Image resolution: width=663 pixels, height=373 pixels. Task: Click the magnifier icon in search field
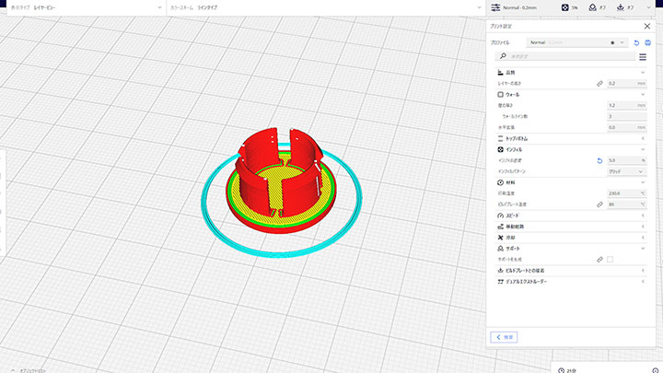(x=503, y=56)
